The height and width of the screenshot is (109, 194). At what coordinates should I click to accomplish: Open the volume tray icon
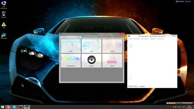(x=180, y=107)
